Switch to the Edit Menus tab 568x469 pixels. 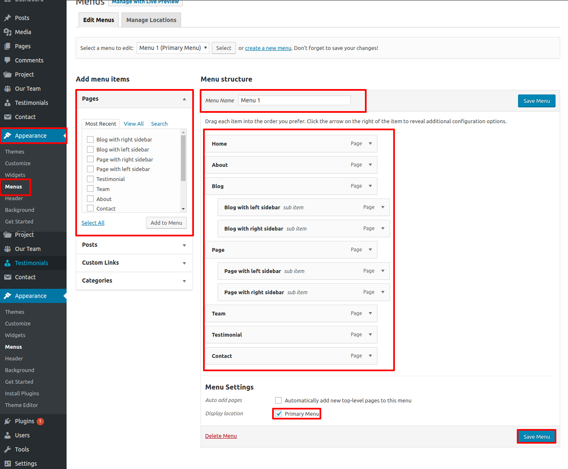pyautogui.click(x=99, y=20)
